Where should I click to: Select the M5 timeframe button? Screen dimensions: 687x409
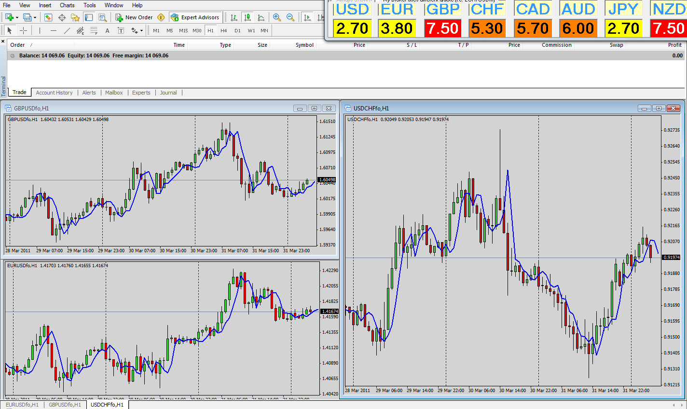click(170, 30)
